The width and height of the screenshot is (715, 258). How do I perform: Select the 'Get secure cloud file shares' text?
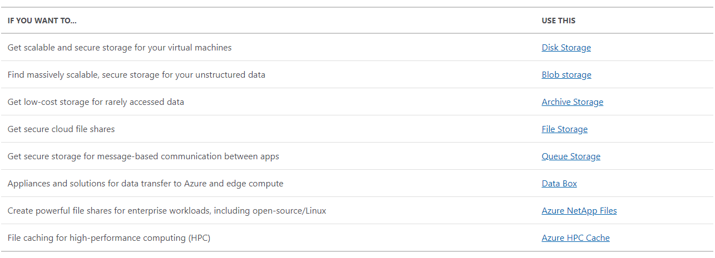[61, 129]
